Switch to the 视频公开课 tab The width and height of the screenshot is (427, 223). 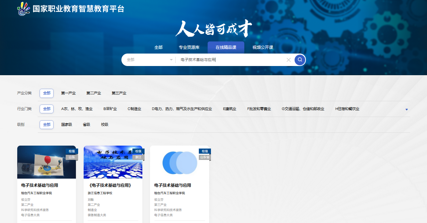263,47
